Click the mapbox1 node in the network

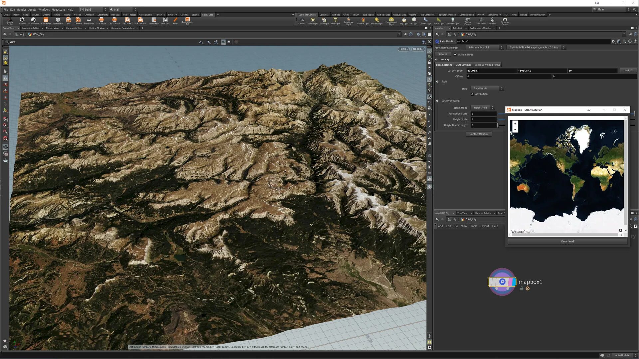[502, 282]
